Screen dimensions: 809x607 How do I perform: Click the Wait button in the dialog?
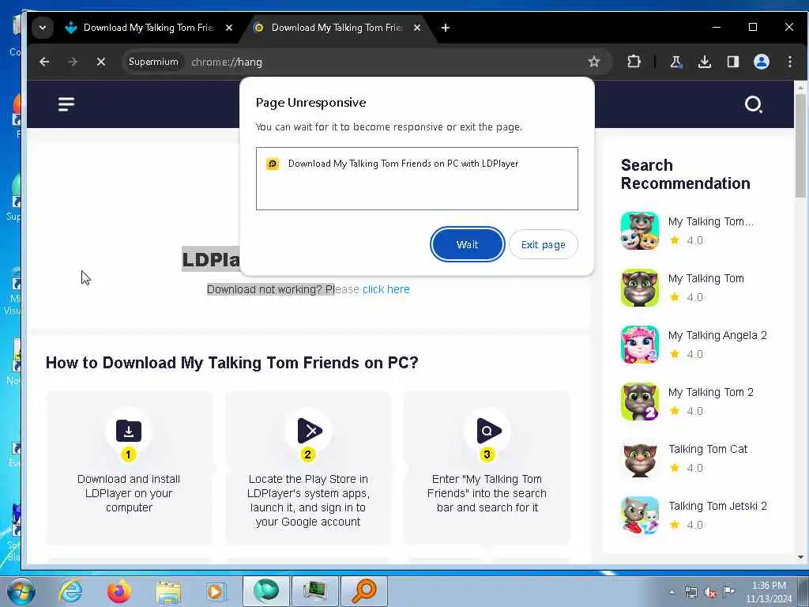click(467, 244)
